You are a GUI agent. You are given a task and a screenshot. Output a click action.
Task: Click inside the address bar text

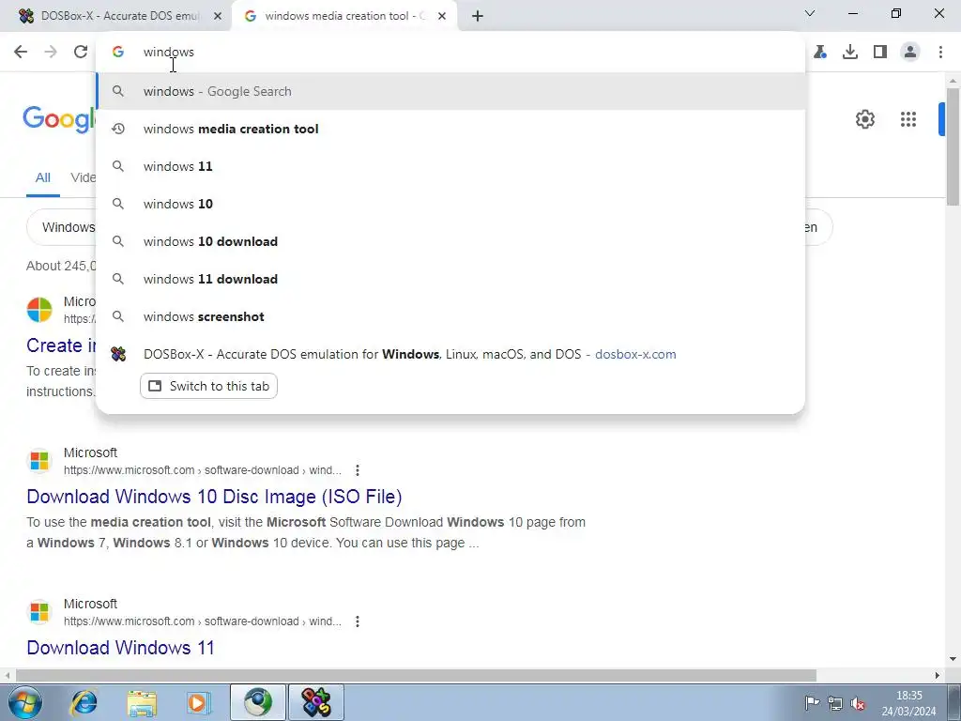tap(169, 53)
